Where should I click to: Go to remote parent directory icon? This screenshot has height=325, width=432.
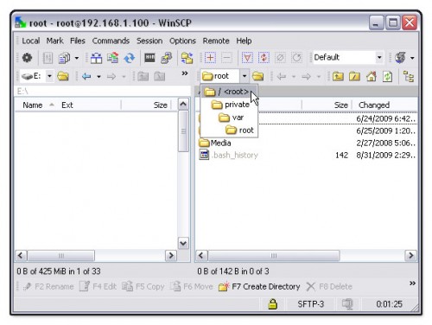[338, 76]
